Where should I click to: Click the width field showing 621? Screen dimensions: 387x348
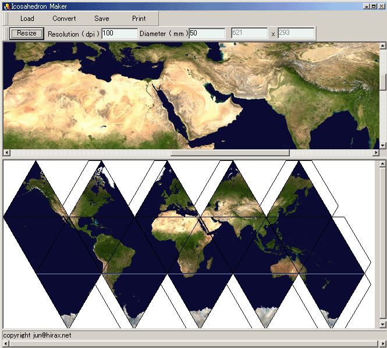250,34
